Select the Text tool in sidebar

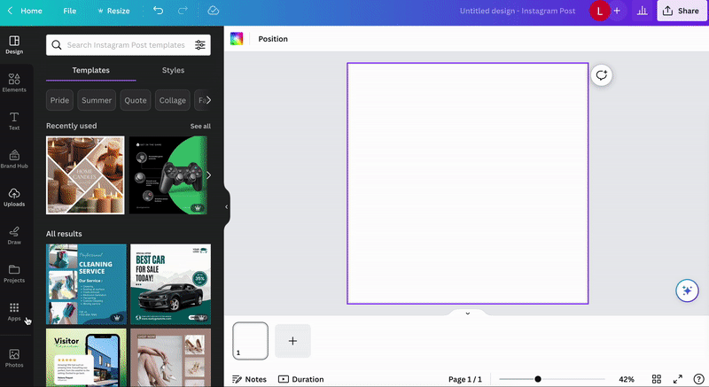tap(14, 120)
